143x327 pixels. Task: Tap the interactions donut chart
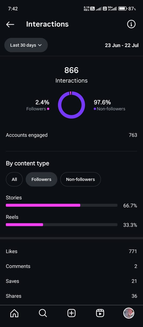coord(71,105)
